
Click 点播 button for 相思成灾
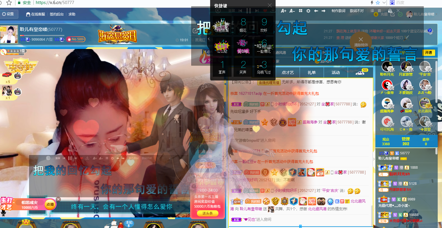pyautogui.click(x=50, y=204)
